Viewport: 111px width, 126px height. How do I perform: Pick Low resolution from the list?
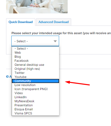tap(35, 85)
